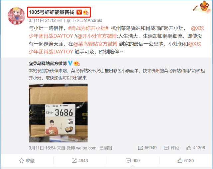213x169 pixels.
Task: Open comments using bubble icon with 909
Action: click(x=133, y=161)
